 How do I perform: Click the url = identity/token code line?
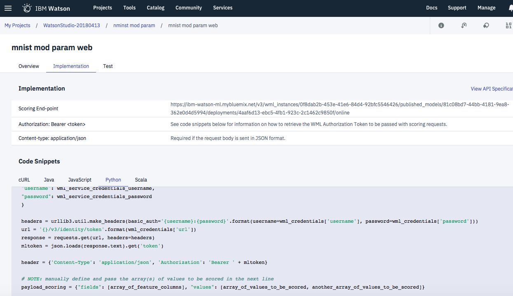click(x=109, y=229)
